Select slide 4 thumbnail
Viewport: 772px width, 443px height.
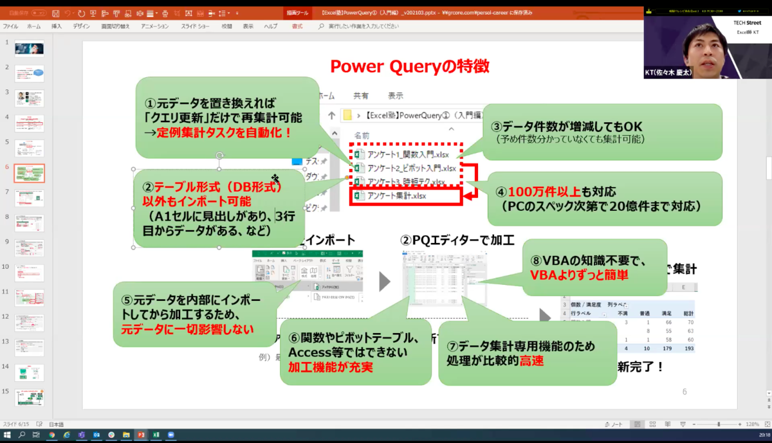(30, 123)
